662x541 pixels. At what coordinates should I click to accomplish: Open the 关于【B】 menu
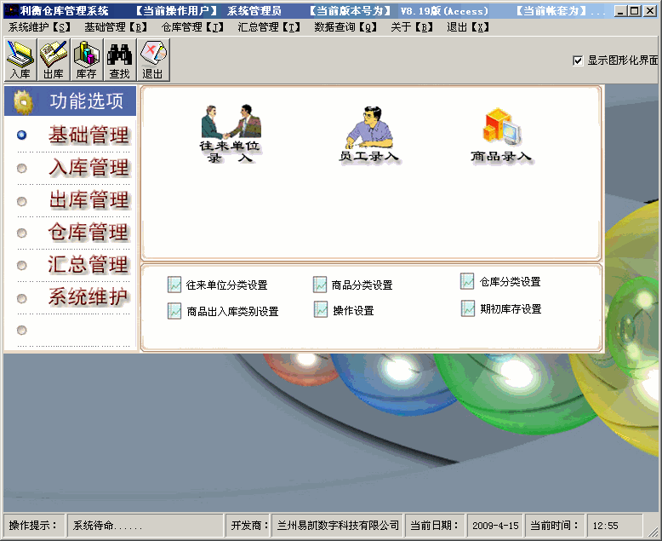412,27
